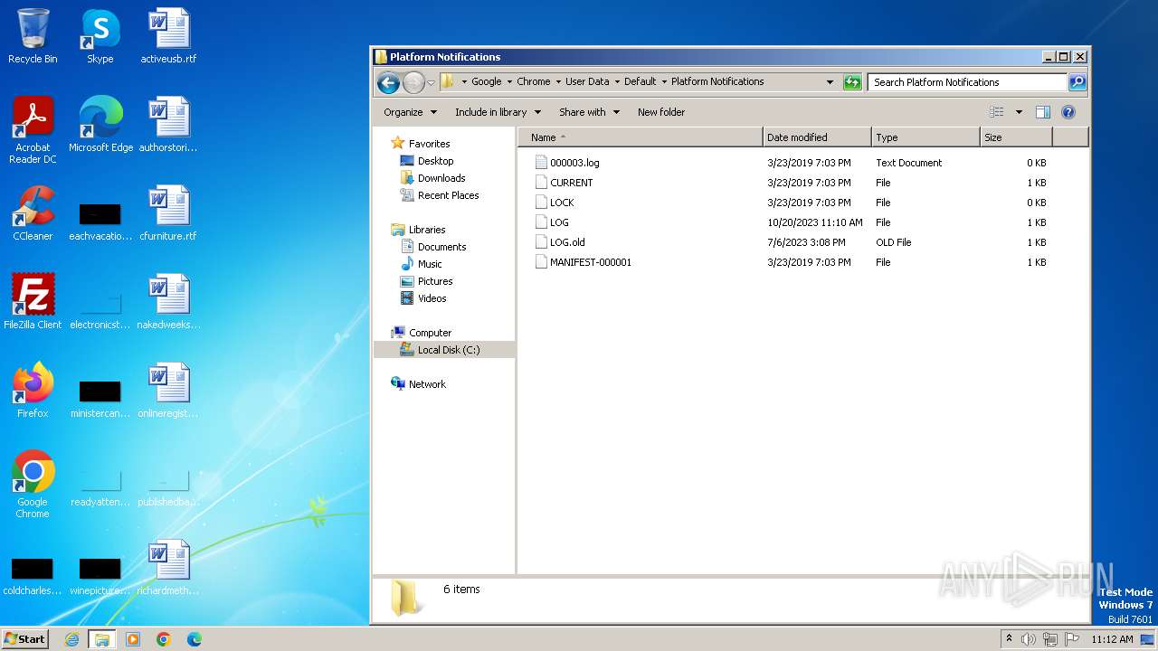Select Recycle Bin desktop icon
The image size is (1158, 651).
[33, 36]
